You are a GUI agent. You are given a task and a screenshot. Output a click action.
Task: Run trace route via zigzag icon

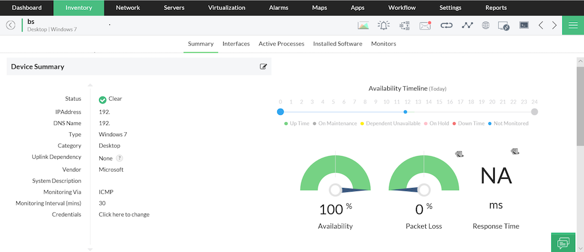coord(467,25)
